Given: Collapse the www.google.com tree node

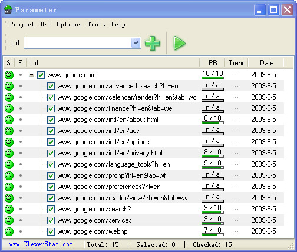Looking at the screenshot, I should [x=31, y=75].
